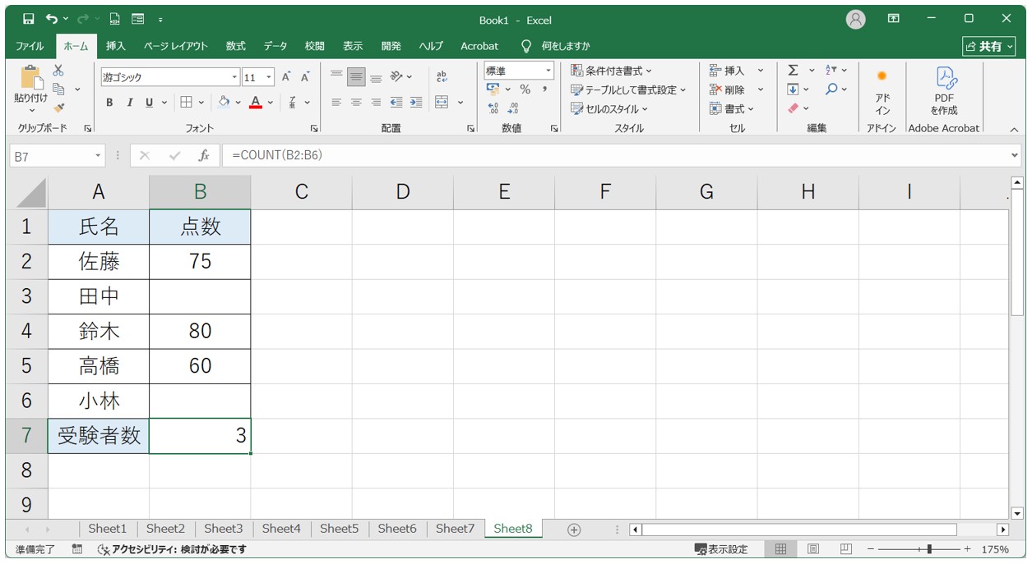Open the font color dropdown arrow

click(271, 103)
